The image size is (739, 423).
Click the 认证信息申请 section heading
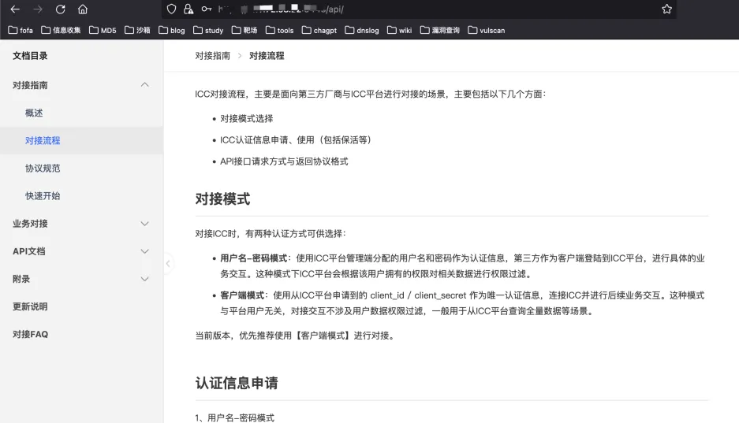pos(237,383)
